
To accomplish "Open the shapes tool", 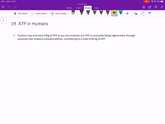I will 135,13.
